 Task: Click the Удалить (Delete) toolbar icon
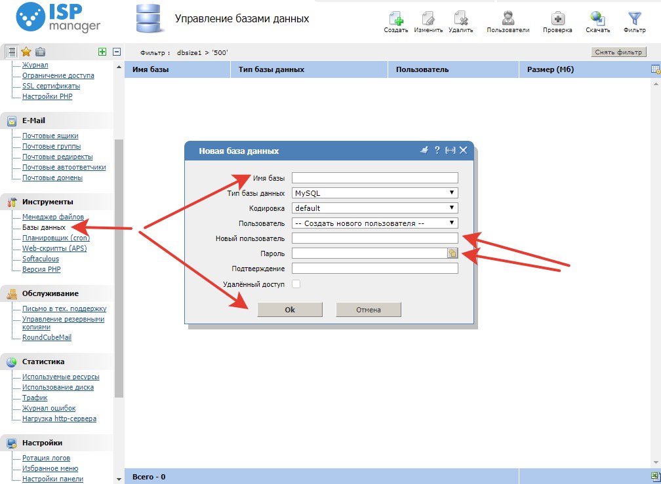click(x=460, y=18)
